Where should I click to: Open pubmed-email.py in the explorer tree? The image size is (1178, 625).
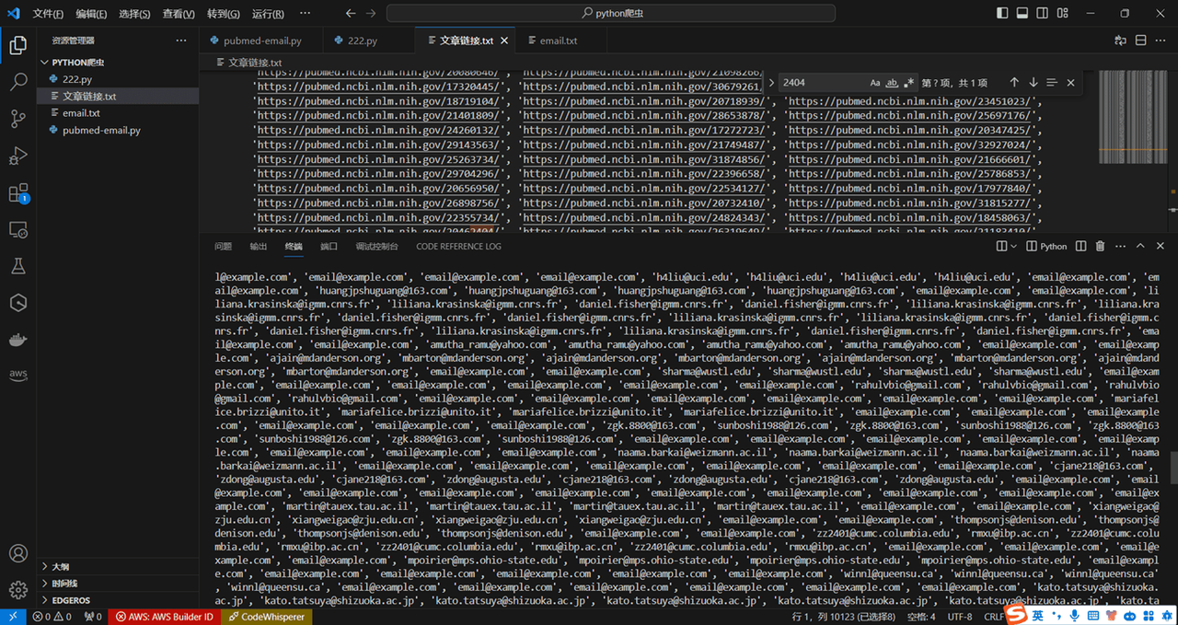(118, 131)
